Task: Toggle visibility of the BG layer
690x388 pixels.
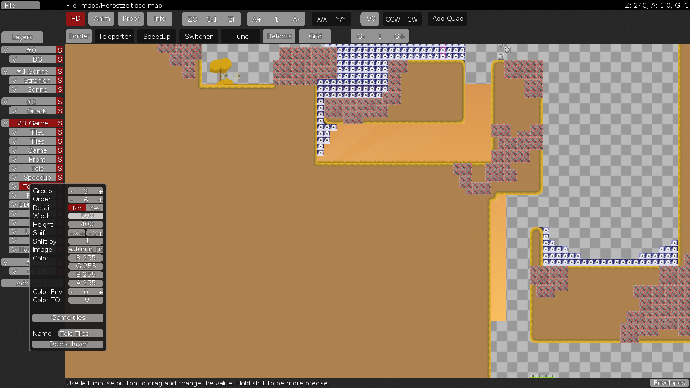Action: pos(14,59)
